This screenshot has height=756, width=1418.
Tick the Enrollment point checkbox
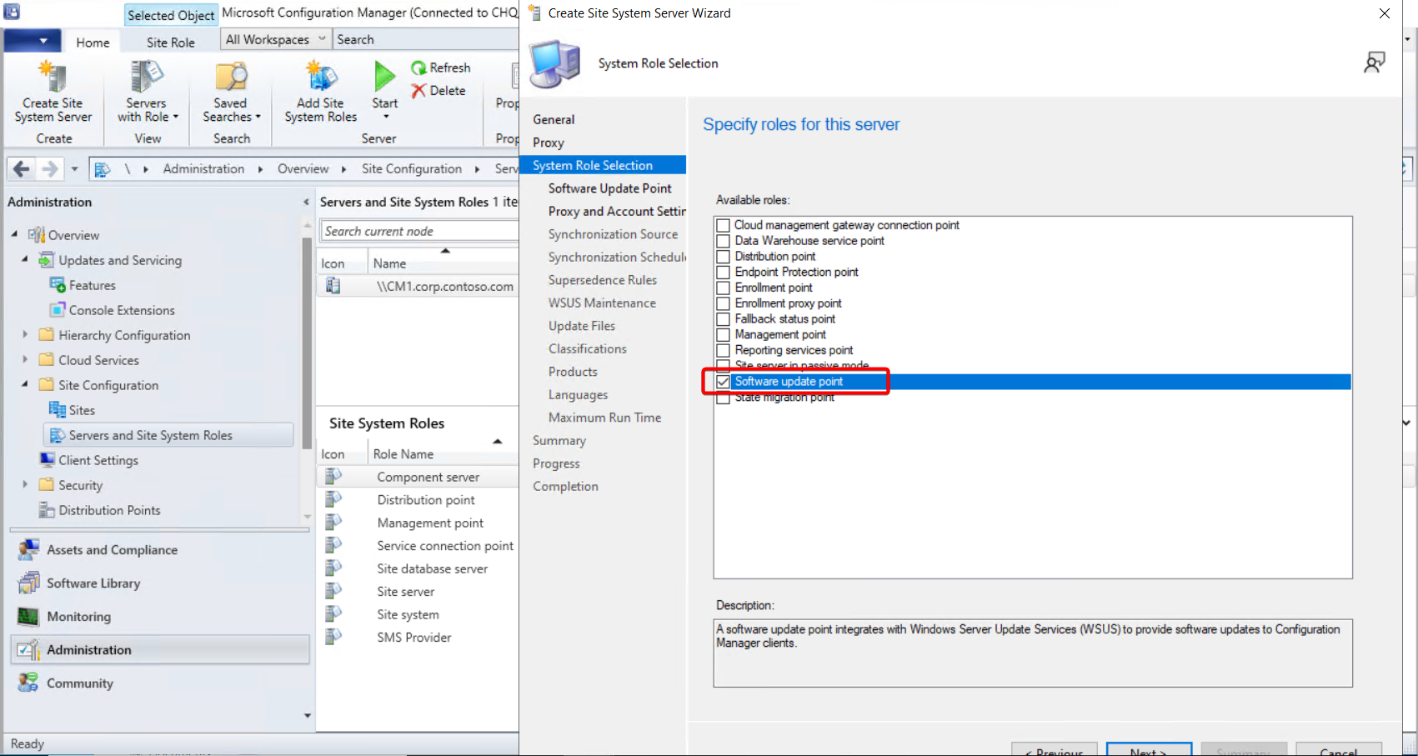pyautogui.click(x=724, y=288)
